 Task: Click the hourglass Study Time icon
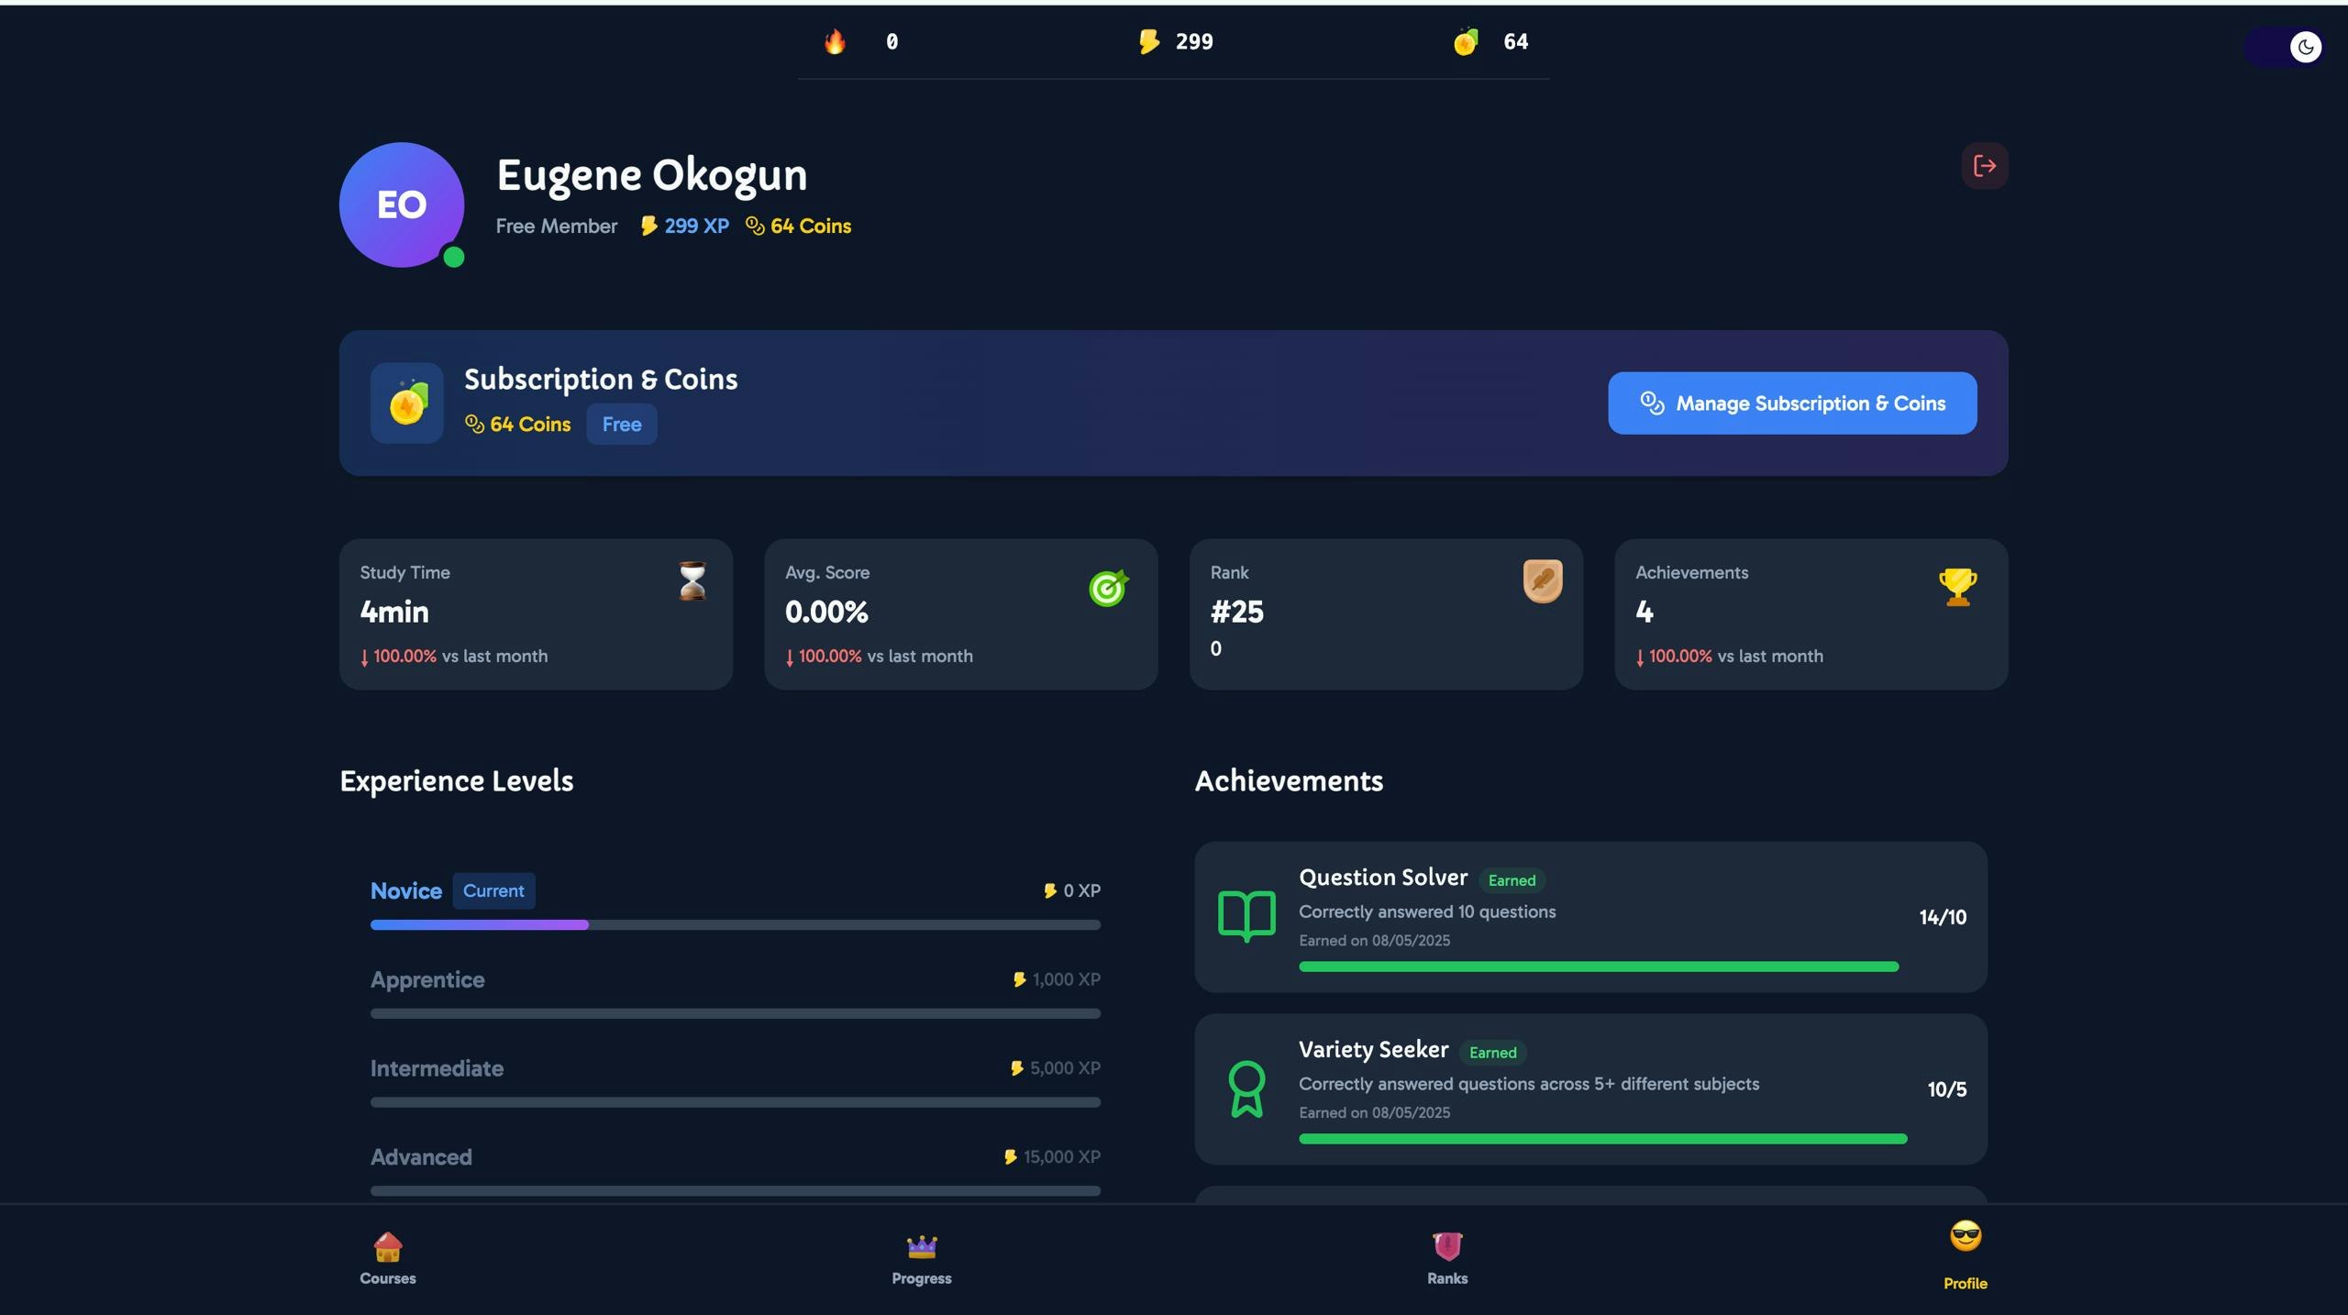[692, 581]
